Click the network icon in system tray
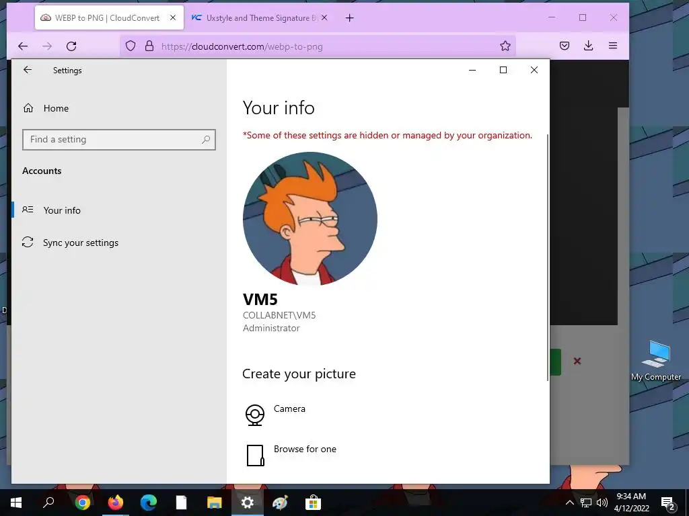 coord(586,503)
